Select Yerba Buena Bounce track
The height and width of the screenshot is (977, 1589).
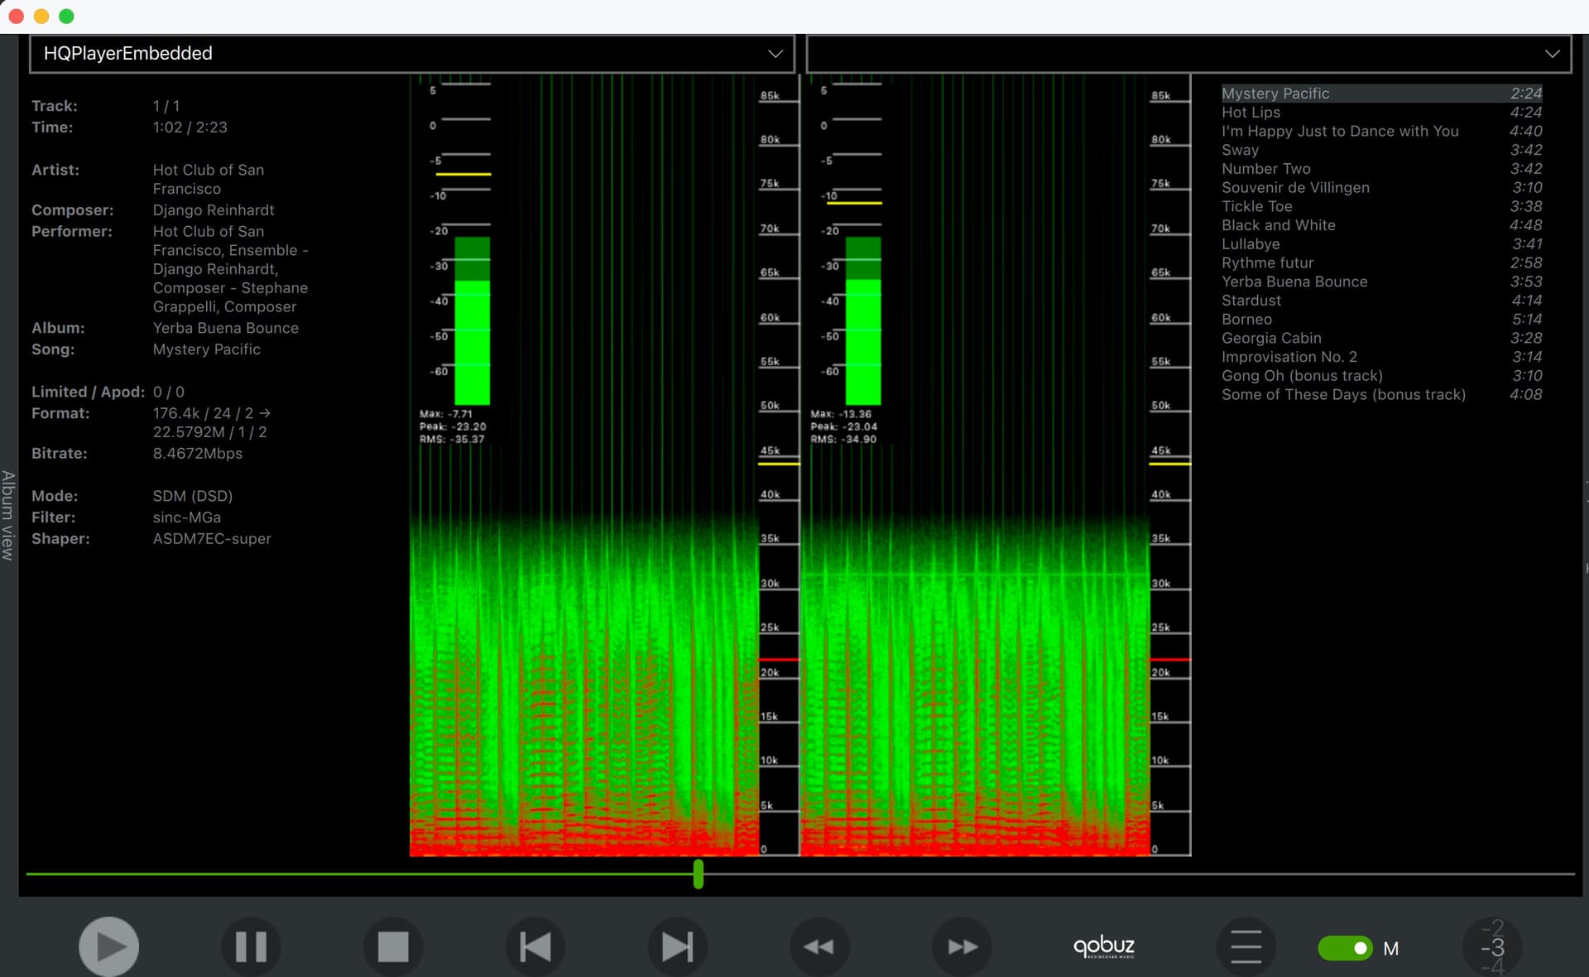pos(1294,282)
